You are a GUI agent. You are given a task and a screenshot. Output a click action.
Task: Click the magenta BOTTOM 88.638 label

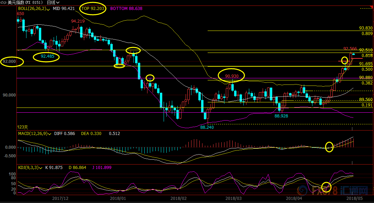click(x=126, y=8)
